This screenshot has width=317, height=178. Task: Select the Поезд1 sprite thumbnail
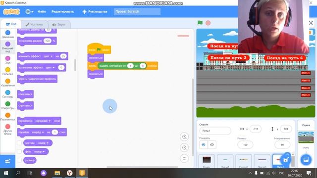225,161
